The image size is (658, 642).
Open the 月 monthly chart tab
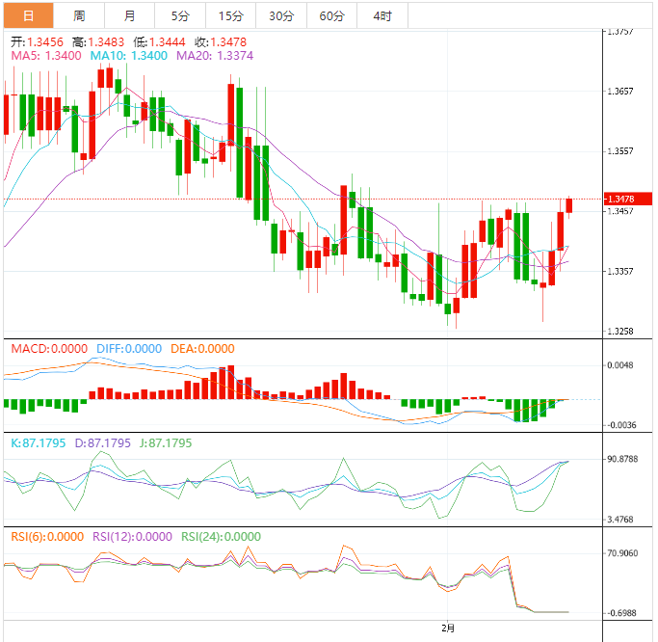[130, 15]
